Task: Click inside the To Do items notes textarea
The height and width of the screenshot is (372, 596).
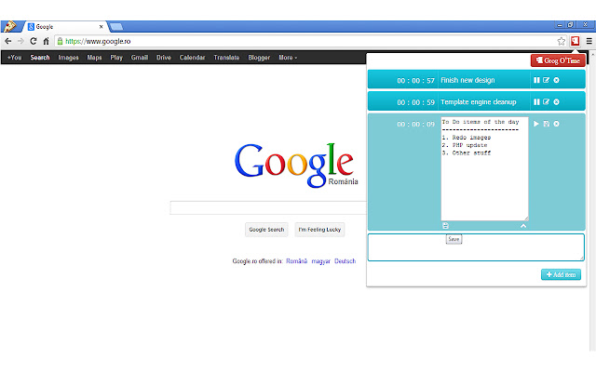Action: point(484,169)
